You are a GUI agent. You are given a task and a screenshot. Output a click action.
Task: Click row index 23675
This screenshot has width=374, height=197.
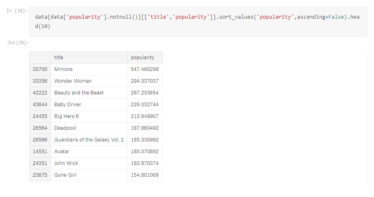click(x=40, y=175)
